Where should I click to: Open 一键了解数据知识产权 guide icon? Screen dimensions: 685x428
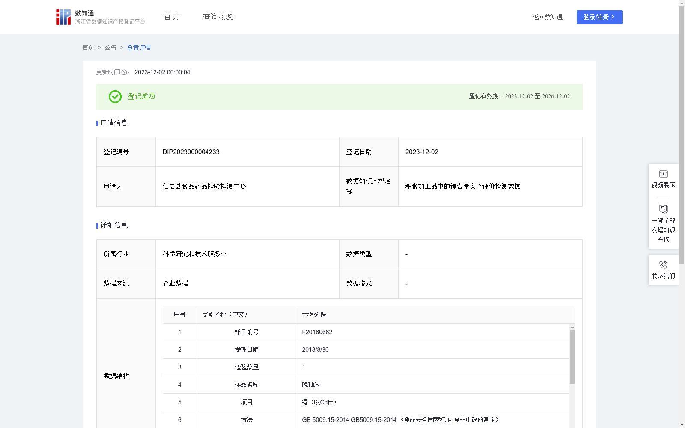tap(663, 209)
